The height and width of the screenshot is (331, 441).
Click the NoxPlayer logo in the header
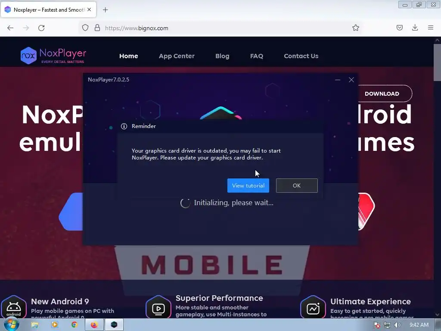53,56
